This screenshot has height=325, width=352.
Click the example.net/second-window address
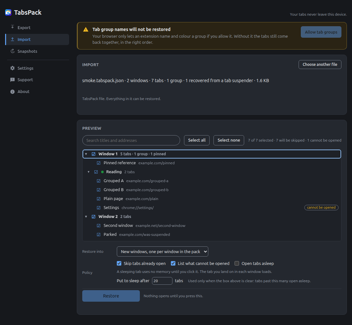pyautogui.click(x=161, y=226)
